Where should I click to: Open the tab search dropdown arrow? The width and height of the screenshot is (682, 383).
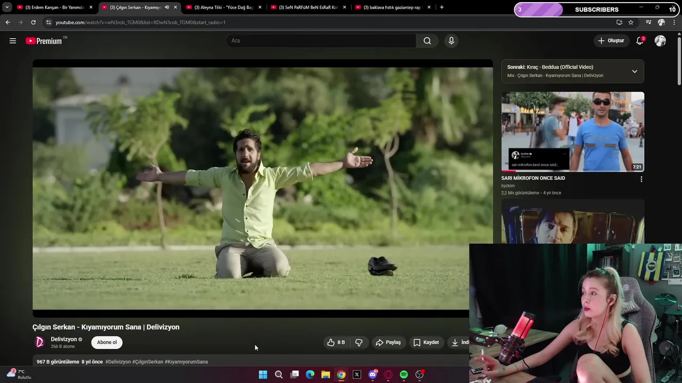tap(6, 7)
